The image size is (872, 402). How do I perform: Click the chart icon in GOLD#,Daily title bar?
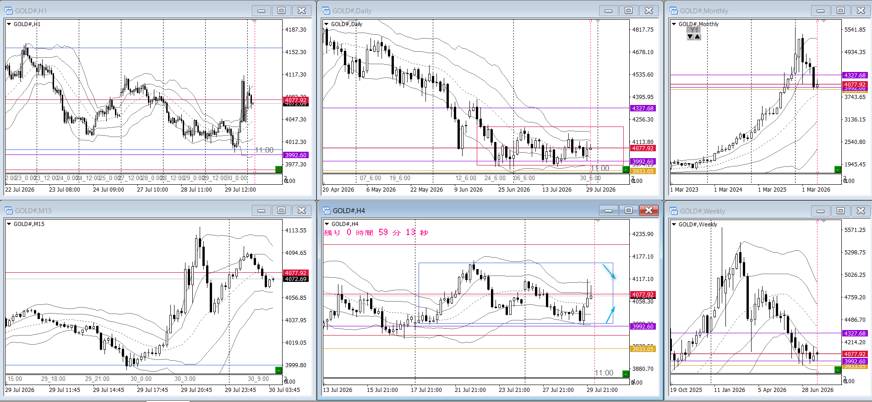(x=326, y=11)
